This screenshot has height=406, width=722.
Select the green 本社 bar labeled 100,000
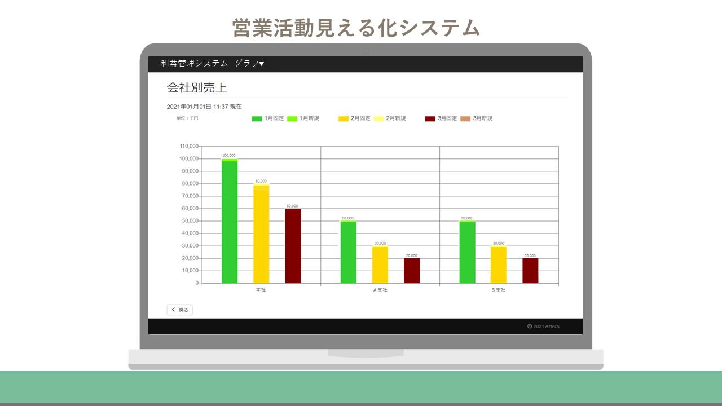(230, 223)
